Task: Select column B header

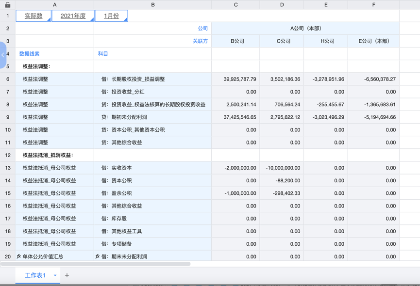Action: (x=152, y=4)
